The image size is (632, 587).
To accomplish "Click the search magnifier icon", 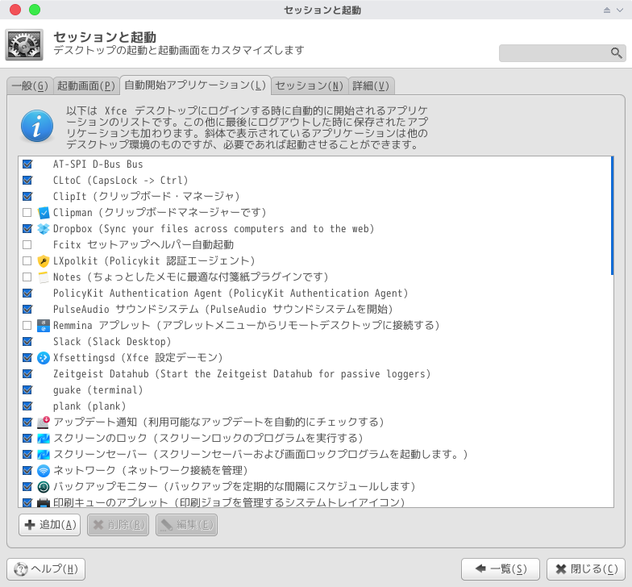I will click(616, 53).
